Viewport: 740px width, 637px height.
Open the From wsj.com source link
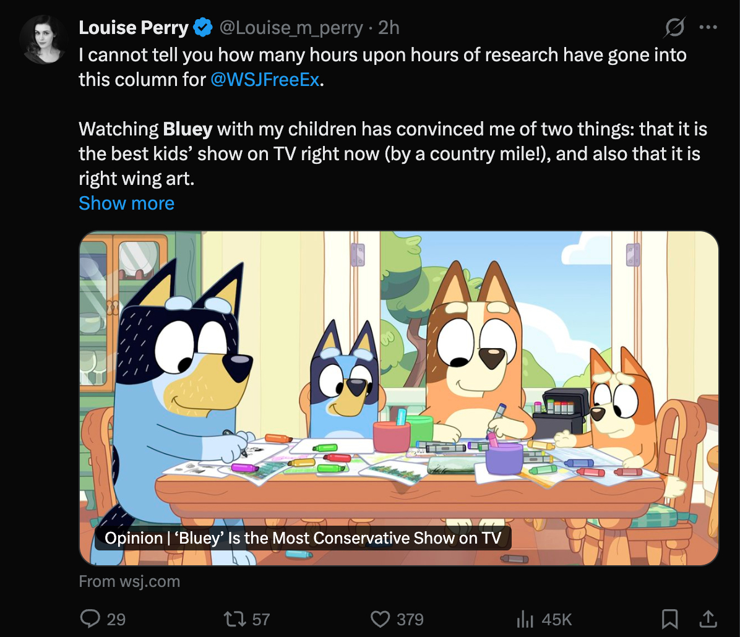click(x=129, y=581)
